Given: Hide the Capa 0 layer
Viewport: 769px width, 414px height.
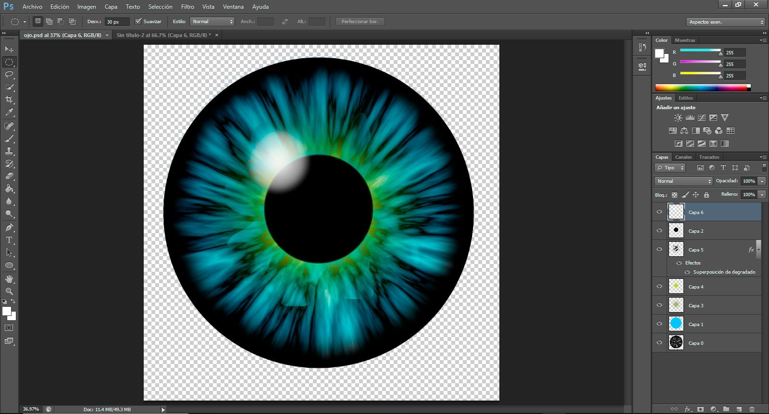Looking at the screenshot, I should click(x=659, y=343).
